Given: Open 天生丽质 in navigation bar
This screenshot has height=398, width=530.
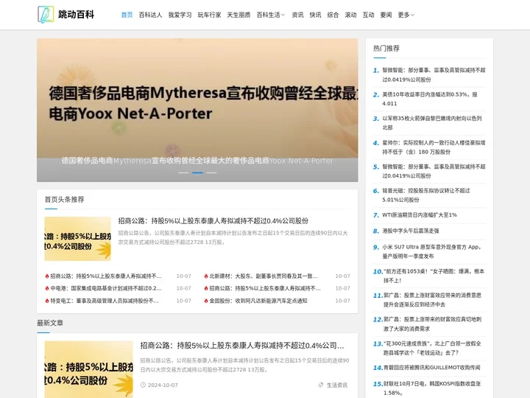Looking at the screenshot, I should point(239,15).
